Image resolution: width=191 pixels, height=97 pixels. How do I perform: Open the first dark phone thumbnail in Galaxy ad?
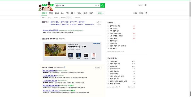click(71, 55)
